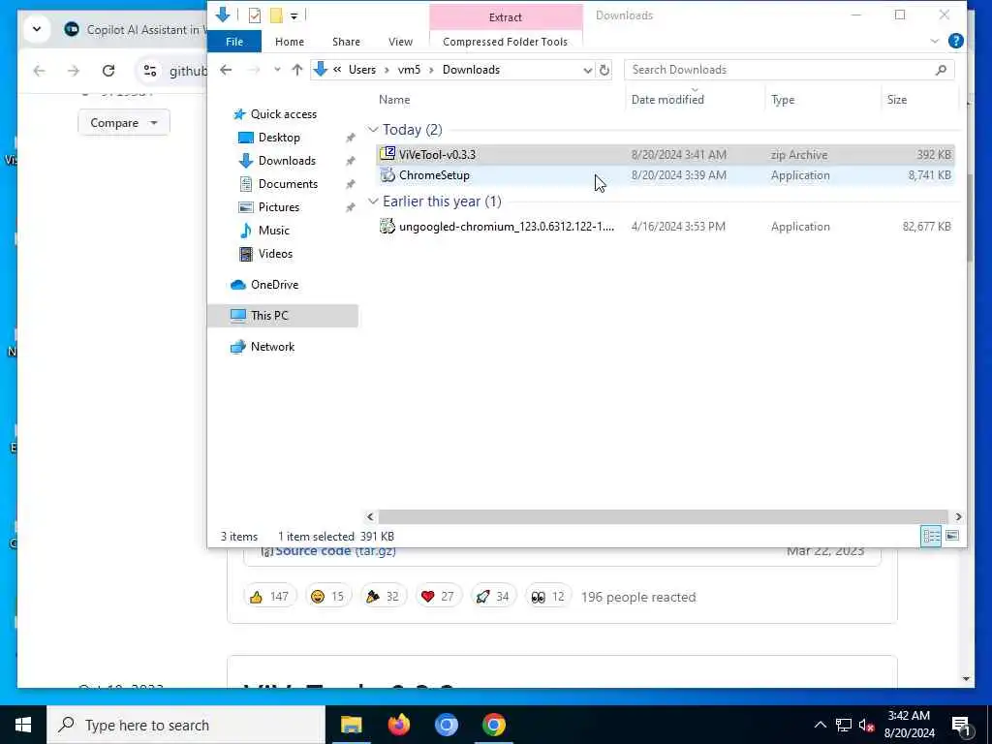This screenshot has height=744, width=992.
Task: Click the pin icon next to Documents
Action: click(350, 184)
